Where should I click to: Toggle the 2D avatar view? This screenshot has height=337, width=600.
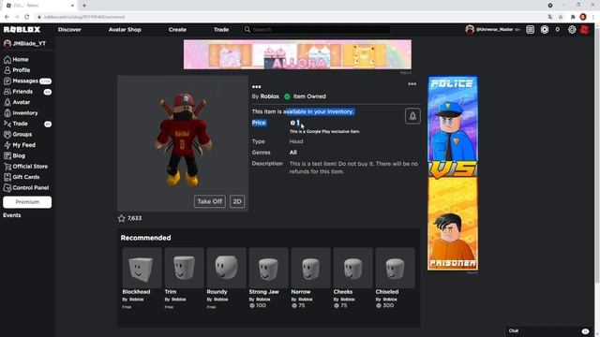[x=237, y=201]
